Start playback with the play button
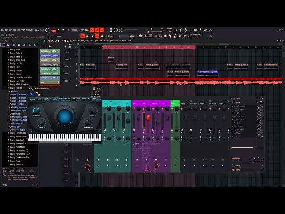This screenshot has height=214, width=285. 58,30
